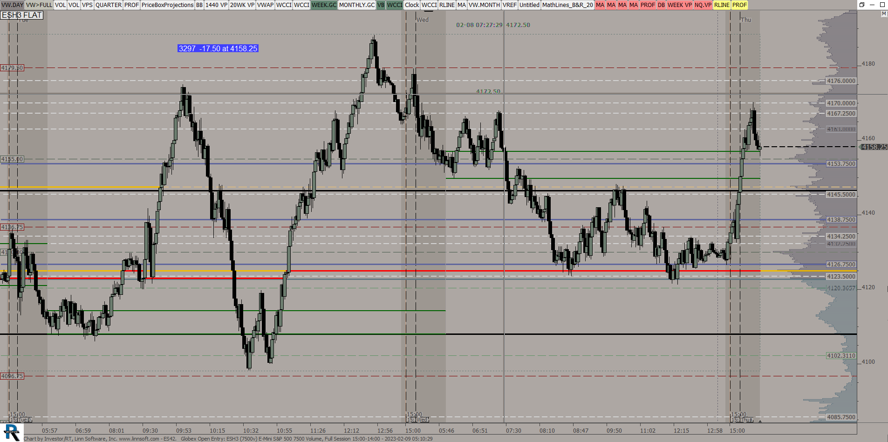This screenshot has width=888, height=442.
Task: Click the red-boxed 4155.00 level label
Action: click(x=12, y=159)
